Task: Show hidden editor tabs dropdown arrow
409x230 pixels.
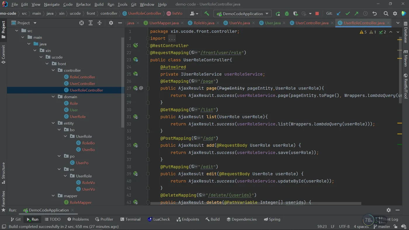Action: coord(398,23)
